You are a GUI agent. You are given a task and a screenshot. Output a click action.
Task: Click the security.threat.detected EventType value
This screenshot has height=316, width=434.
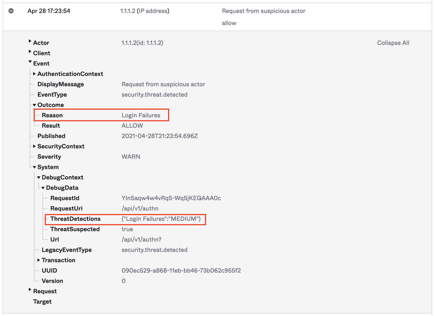154,95
